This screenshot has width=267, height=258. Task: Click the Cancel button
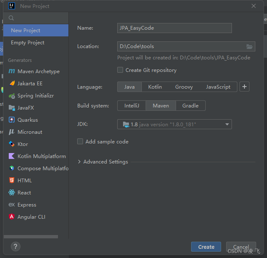[241, 247]
